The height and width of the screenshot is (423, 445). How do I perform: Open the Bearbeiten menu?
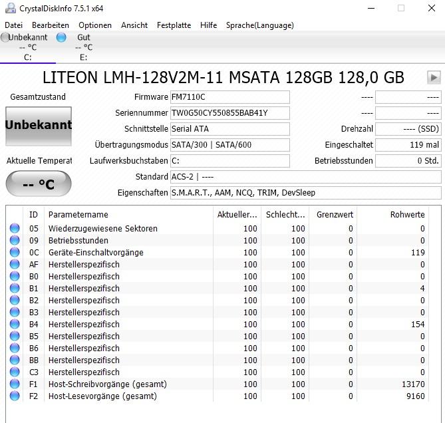click(x=51, y=25)
